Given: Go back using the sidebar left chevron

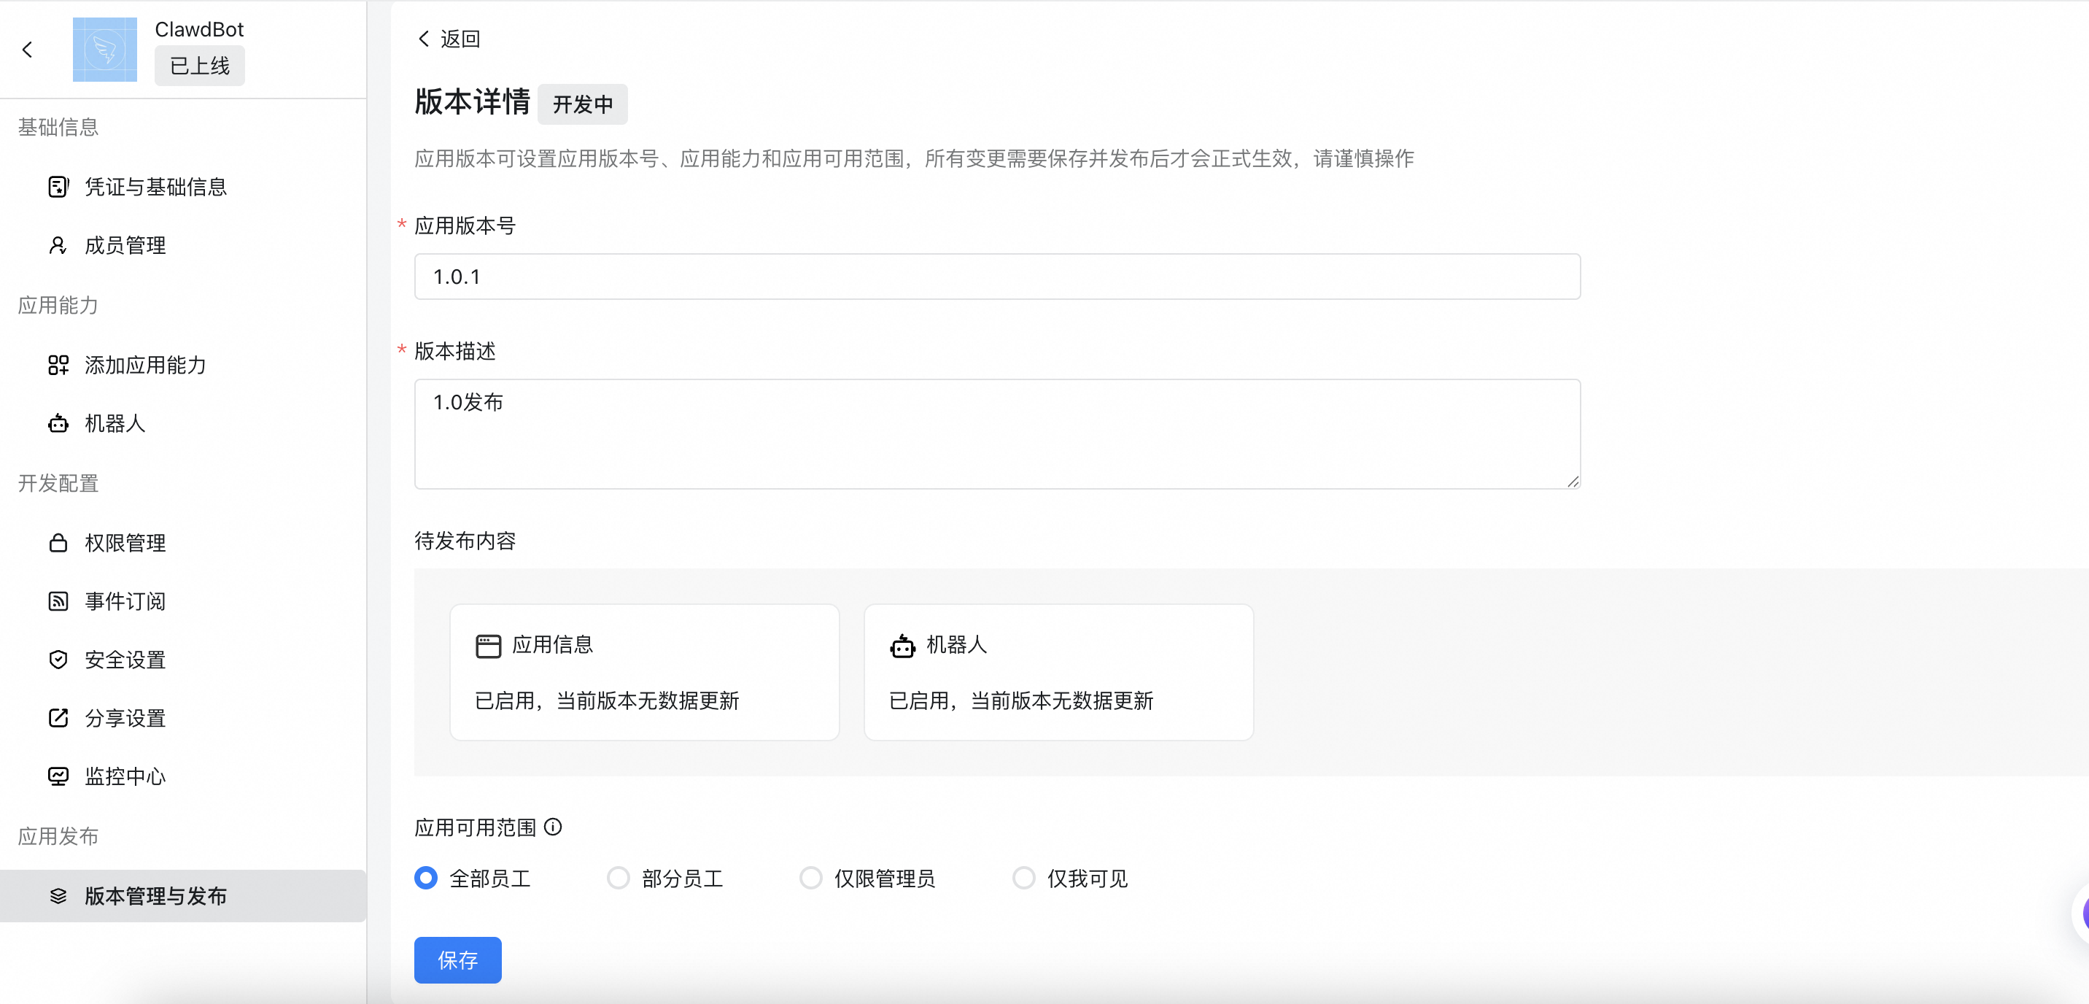Looking at the screenshot, I should pyautogui.click(x=28, y=50).
